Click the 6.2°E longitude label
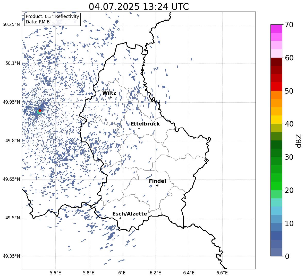Image resolution: width=305 pixels, height=278 pixels. pos(155,273)
